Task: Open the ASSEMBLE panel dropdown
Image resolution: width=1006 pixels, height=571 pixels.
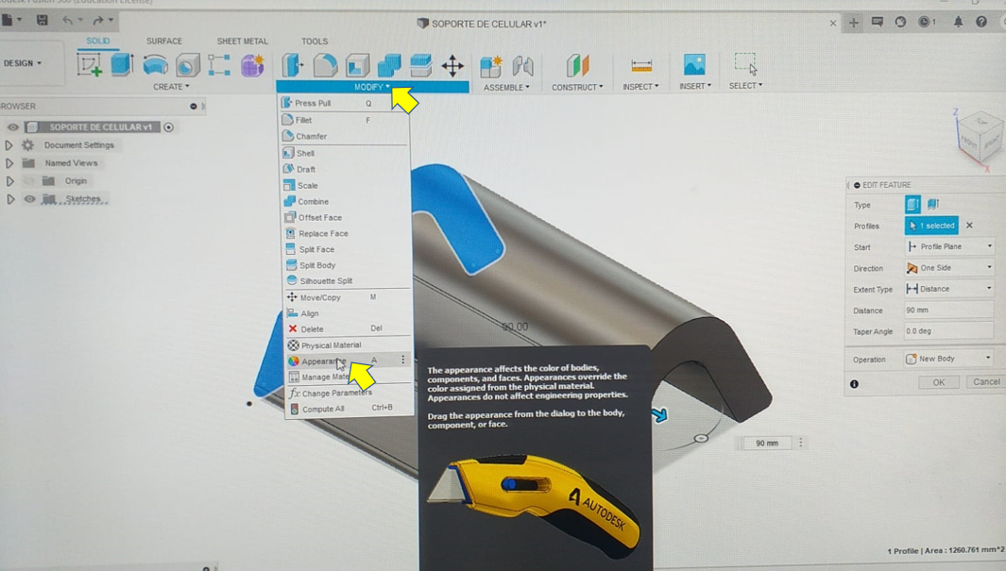Action: (x=506, y=87)
